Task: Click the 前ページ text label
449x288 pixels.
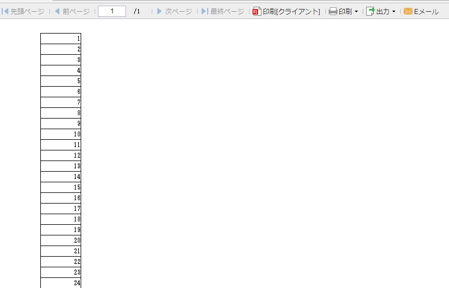Action: (x=76, y=12)
